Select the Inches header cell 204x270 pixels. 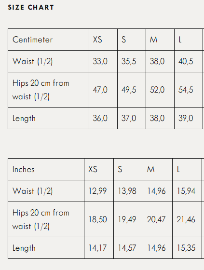click(46, 169)
